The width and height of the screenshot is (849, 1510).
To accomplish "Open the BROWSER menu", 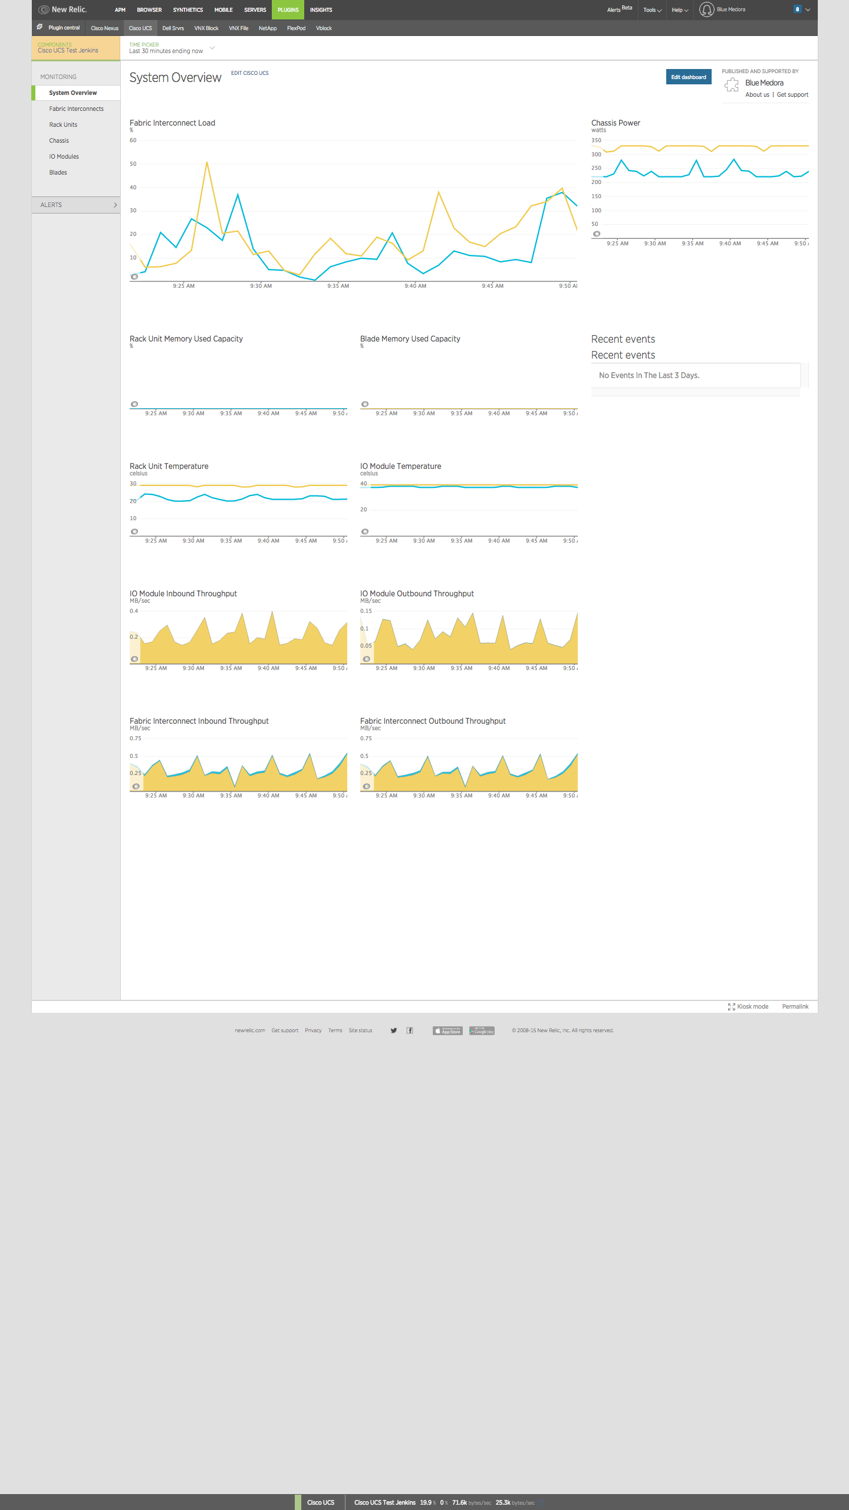I will [x=149, y=10].
